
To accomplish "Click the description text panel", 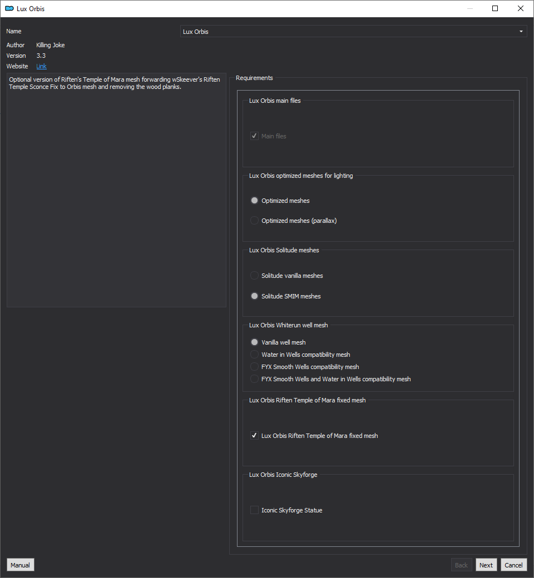I will coord(116,190).
